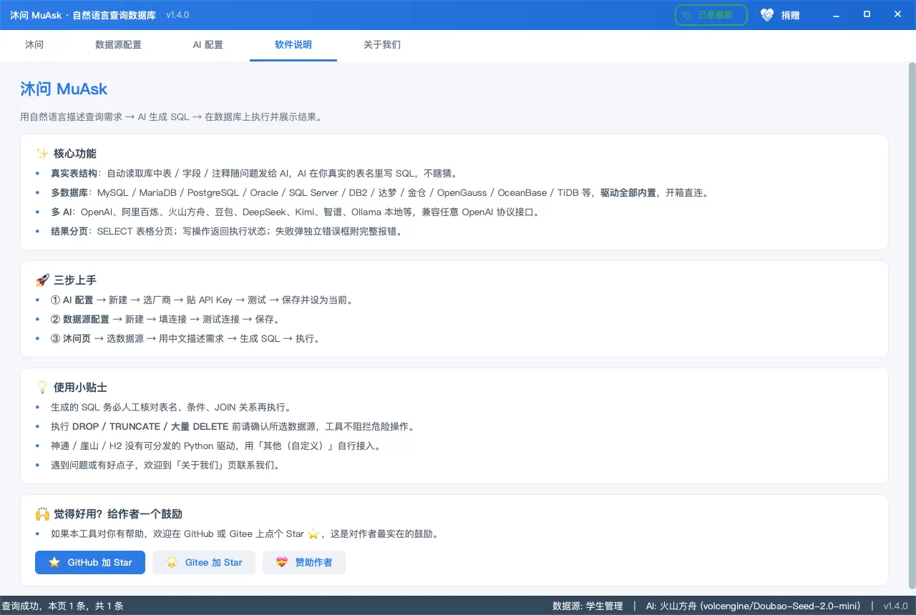Click step ① AI 配置 line

point(203,300)
